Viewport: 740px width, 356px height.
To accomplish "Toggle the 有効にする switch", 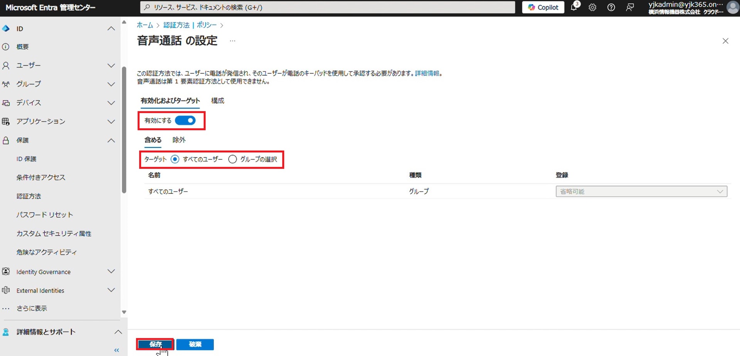I will [x=185, y=121].
